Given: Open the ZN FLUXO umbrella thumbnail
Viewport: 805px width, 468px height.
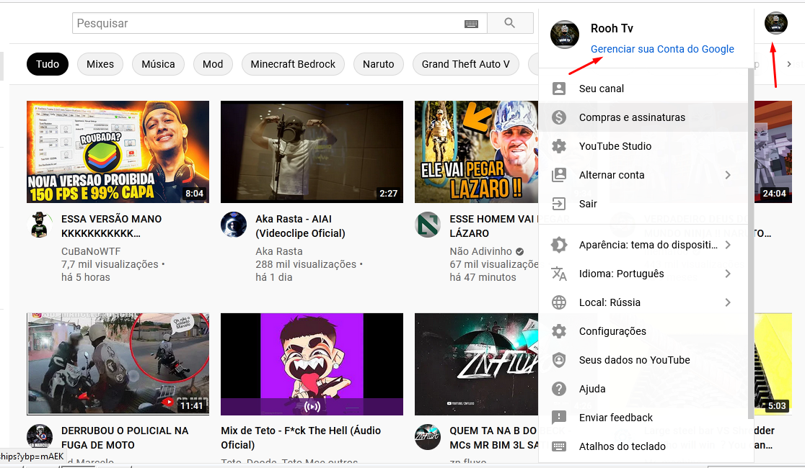Looking at the screenshot, I should tap(476, 364).
